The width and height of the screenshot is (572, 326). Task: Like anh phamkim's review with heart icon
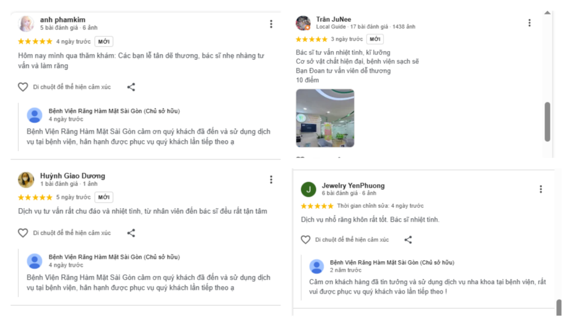[x=23, y=87]
